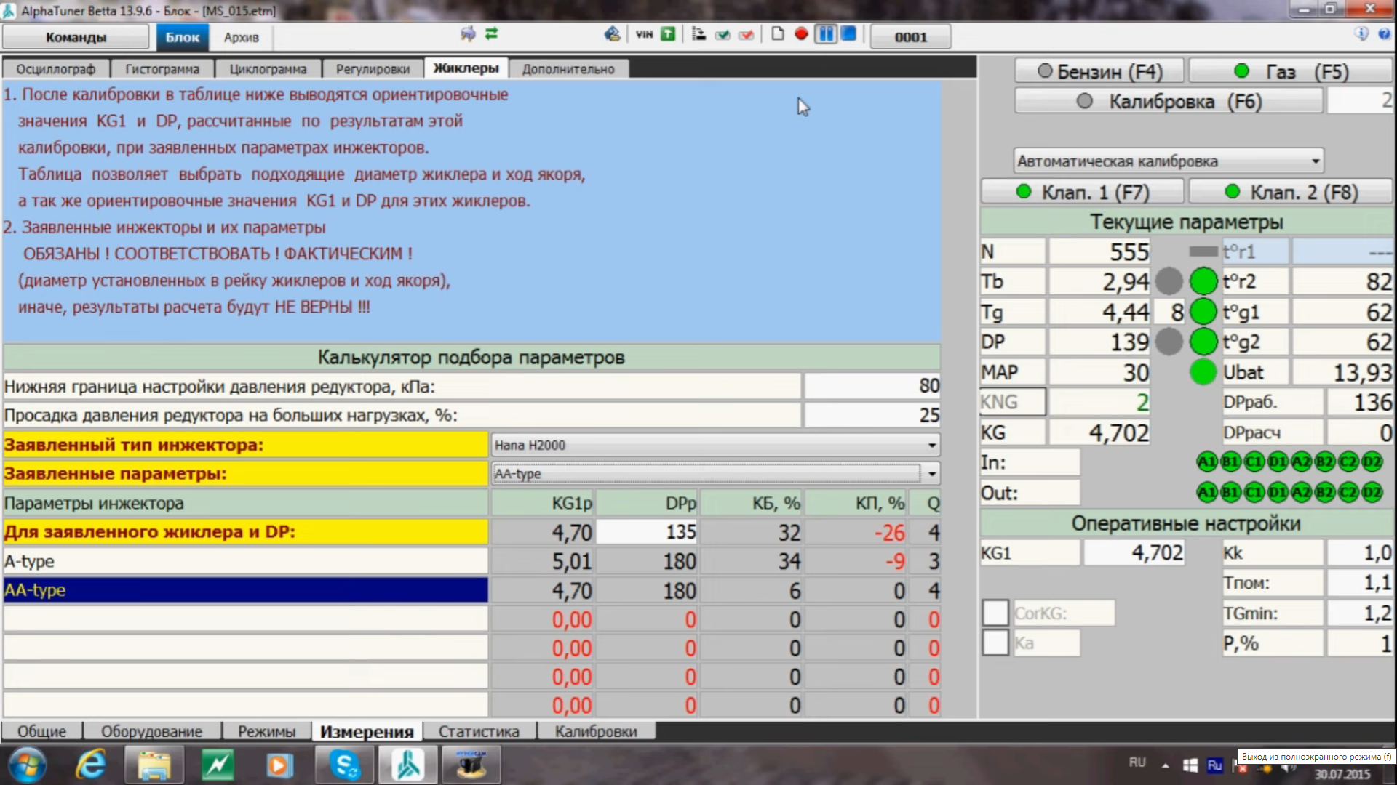Click the dual-panel split view icon
1397x785 pixels.
(826, 36)
